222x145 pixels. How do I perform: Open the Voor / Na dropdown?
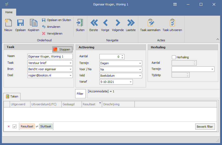coord(140,69)
